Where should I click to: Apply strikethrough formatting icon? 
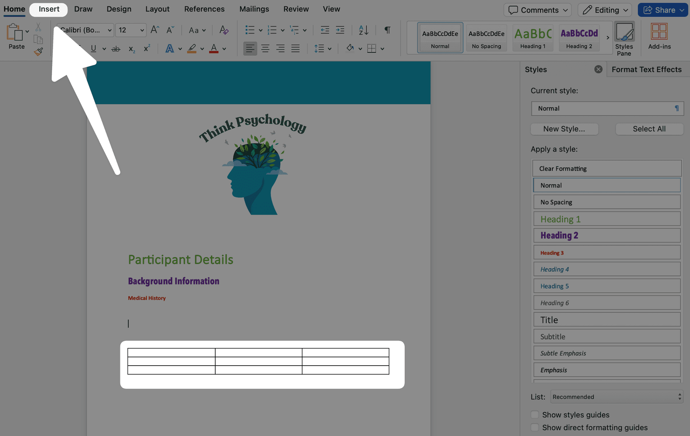(x=115, y=48)
